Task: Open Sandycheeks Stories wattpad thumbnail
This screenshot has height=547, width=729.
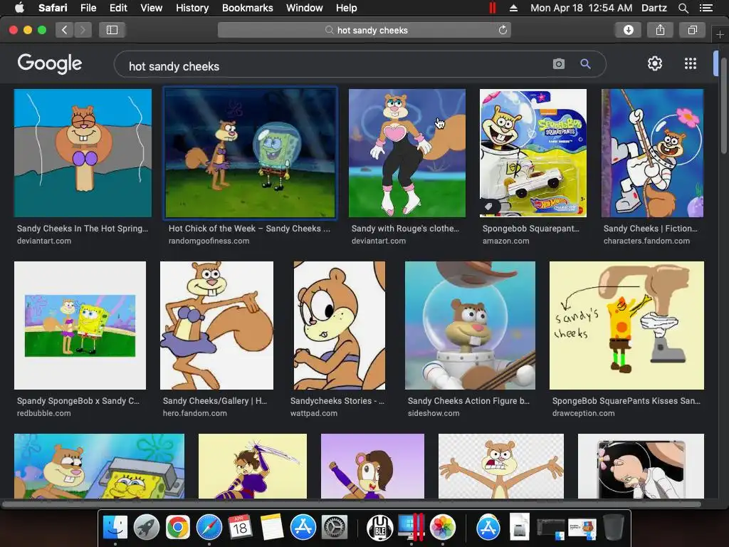Action: tap(340, 325)
